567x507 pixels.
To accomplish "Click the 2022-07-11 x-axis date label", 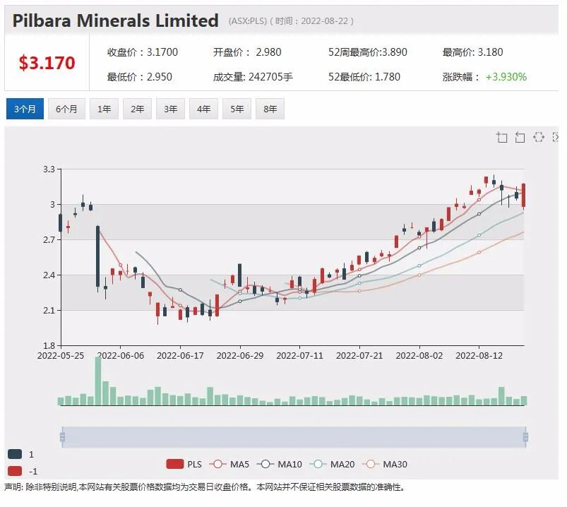I will point(300,355).
